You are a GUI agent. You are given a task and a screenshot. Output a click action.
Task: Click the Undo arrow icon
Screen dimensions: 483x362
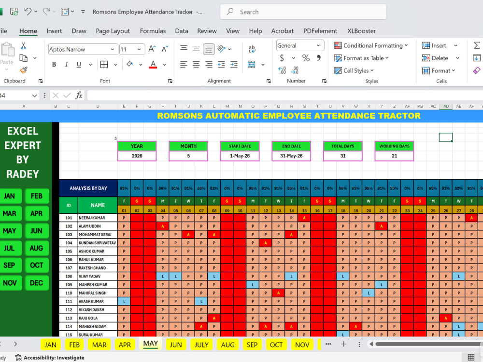pyautogui.click(x=28, y=12)
